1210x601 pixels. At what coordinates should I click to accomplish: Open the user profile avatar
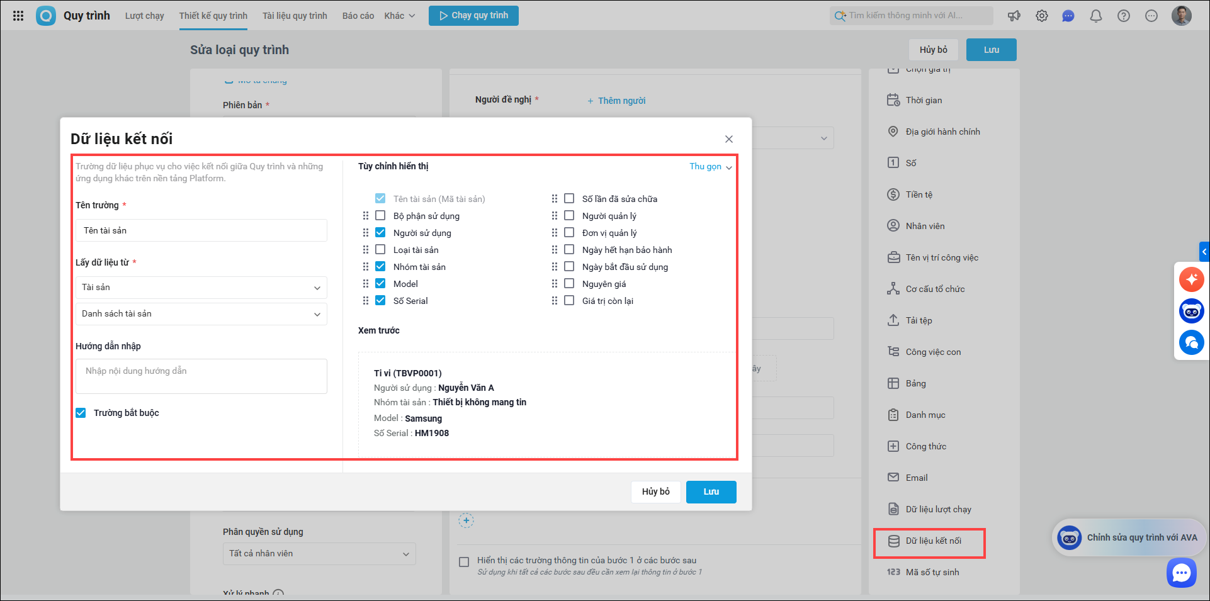click(x=1182, y=16)
